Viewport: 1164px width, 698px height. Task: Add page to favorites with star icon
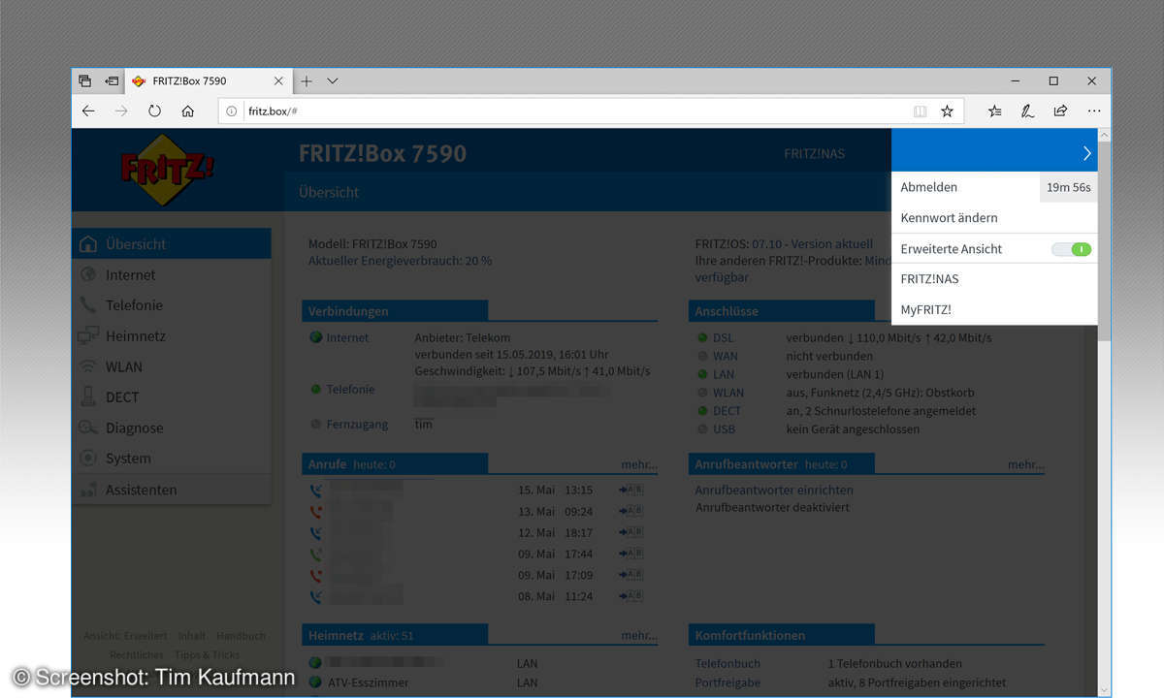pos(947,111)
